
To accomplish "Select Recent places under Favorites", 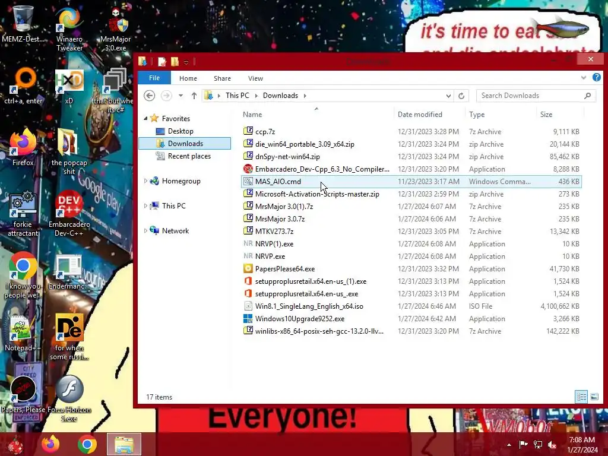I will click(x=189, y=156).
